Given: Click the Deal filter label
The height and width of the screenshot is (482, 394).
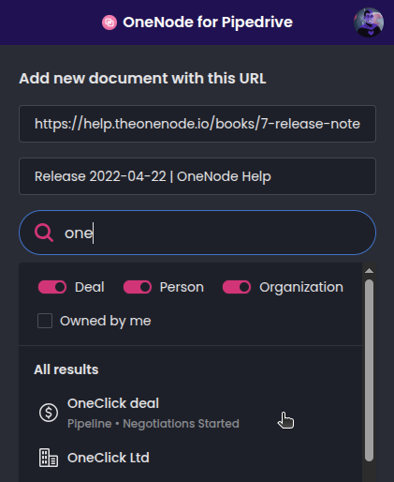Looking at the screenshot, I should (x=90, y=287).
